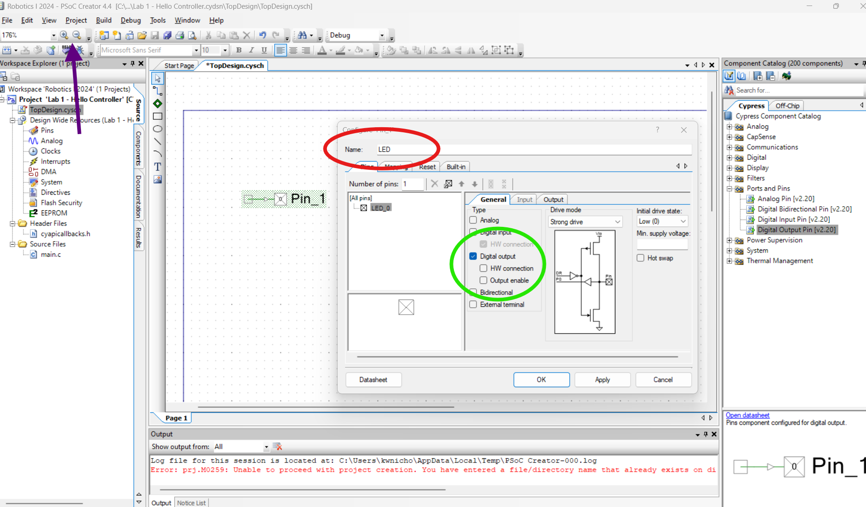Click the Bold formatting icon
866x507 pixels.
[239, 50]
